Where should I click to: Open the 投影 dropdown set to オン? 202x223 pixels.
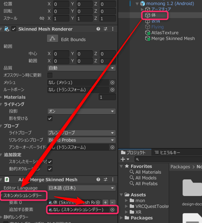[81, 111]
